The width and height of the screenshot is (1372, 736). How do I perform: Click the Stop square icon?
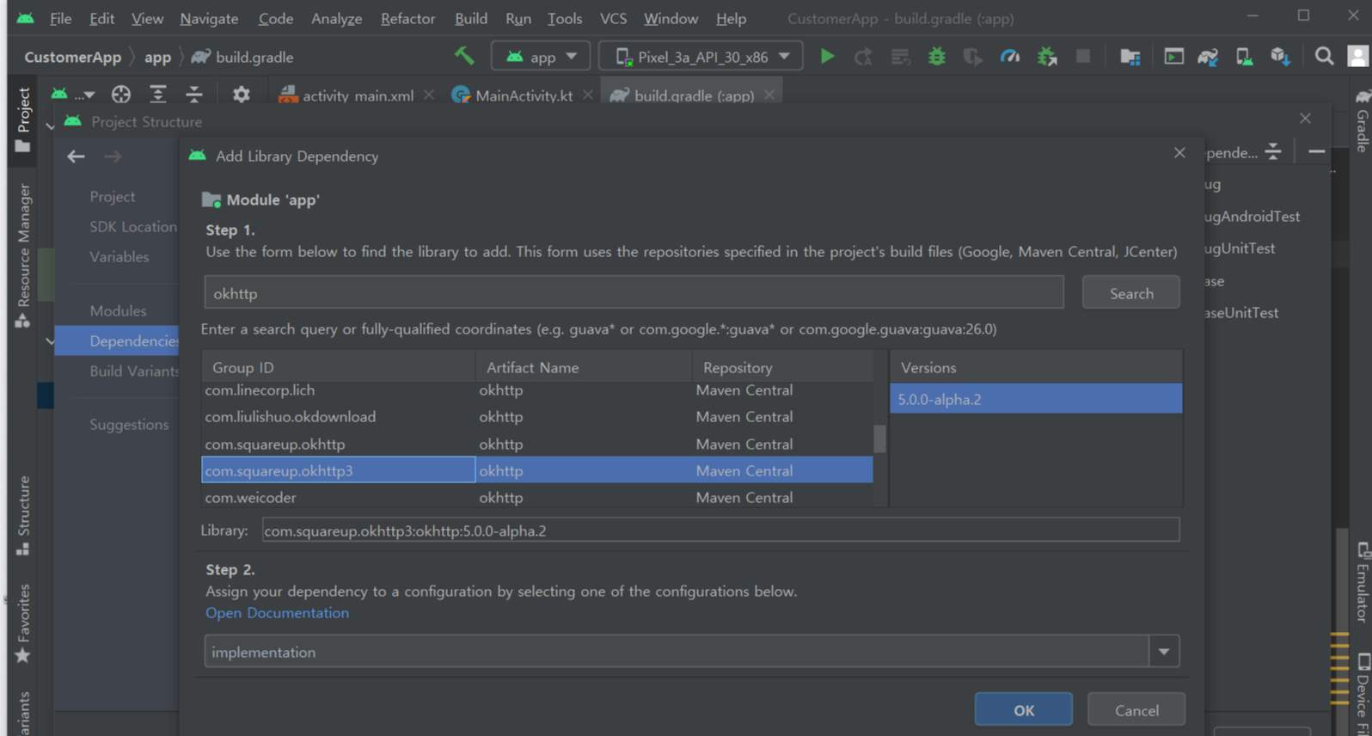click(1083, 57)
